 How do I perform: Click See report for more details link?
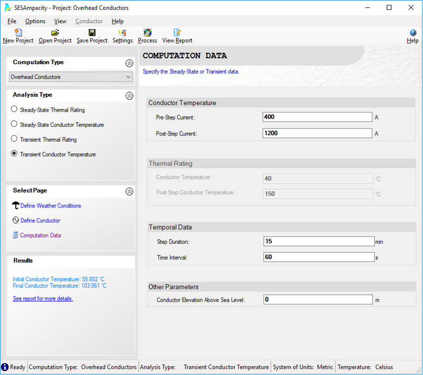[x=43, y=299]
